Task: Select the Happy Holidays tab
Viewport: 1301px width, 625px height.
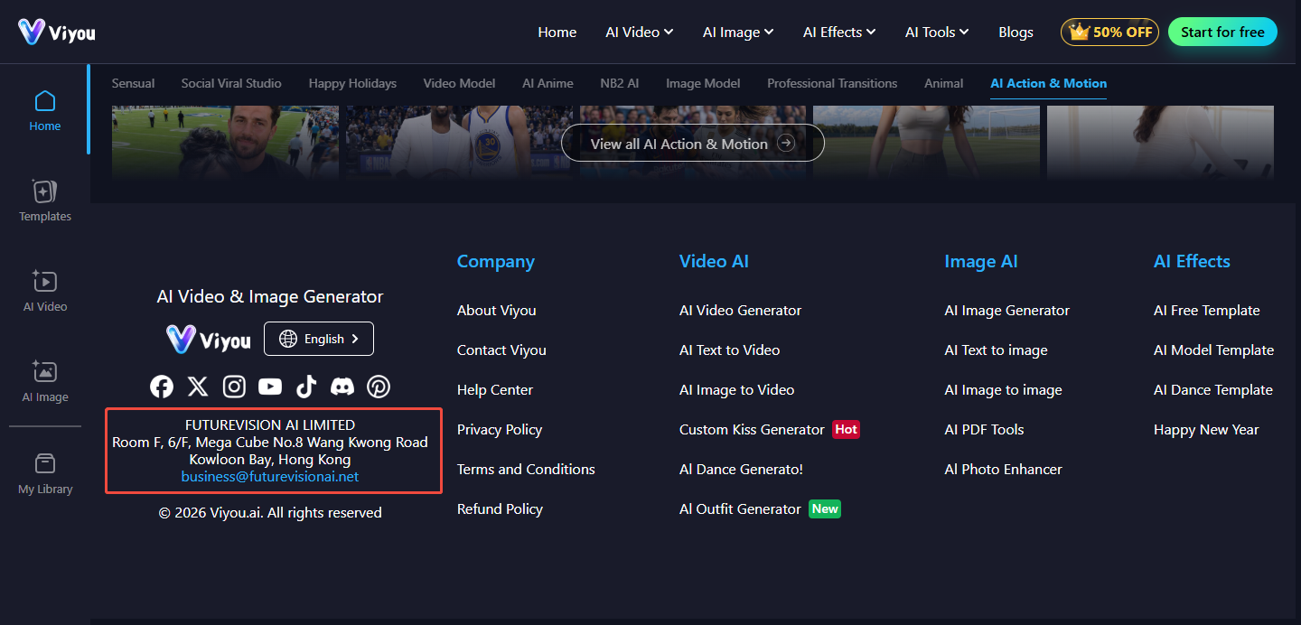Action: [x=352, y=83]
